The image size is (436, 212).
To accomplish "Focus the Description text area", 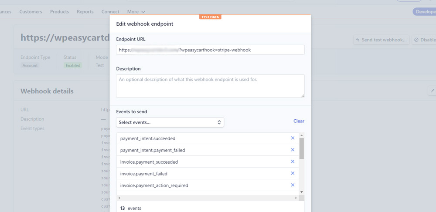I will coord(210,86).
